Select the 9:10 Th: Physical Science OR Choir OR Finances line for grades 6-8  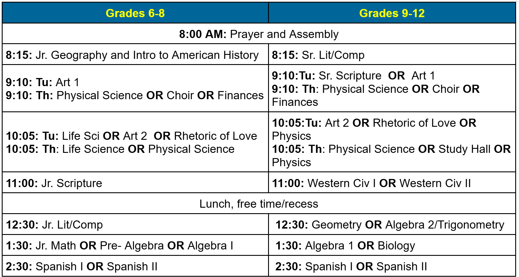135,95
